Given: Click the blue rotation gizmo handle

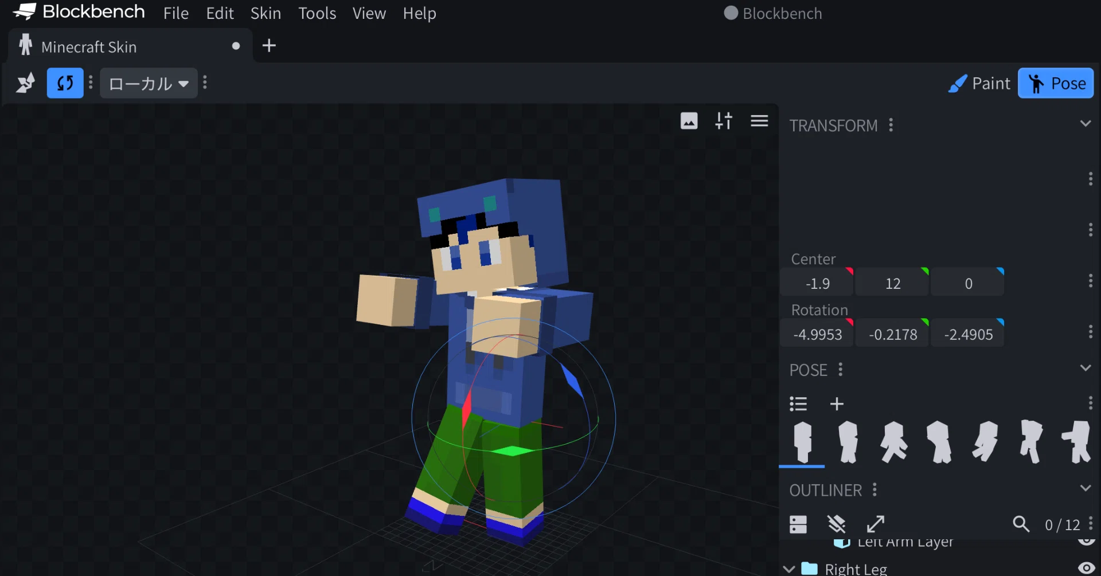Looking at the screenshot, I should coord(572,380).
